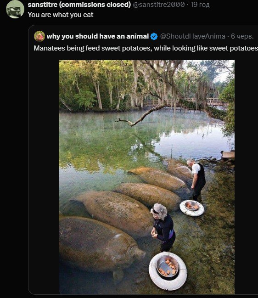Click the man in the black vest
The width and height of the screenshot is (258, 298).
[x=196, y=180]
